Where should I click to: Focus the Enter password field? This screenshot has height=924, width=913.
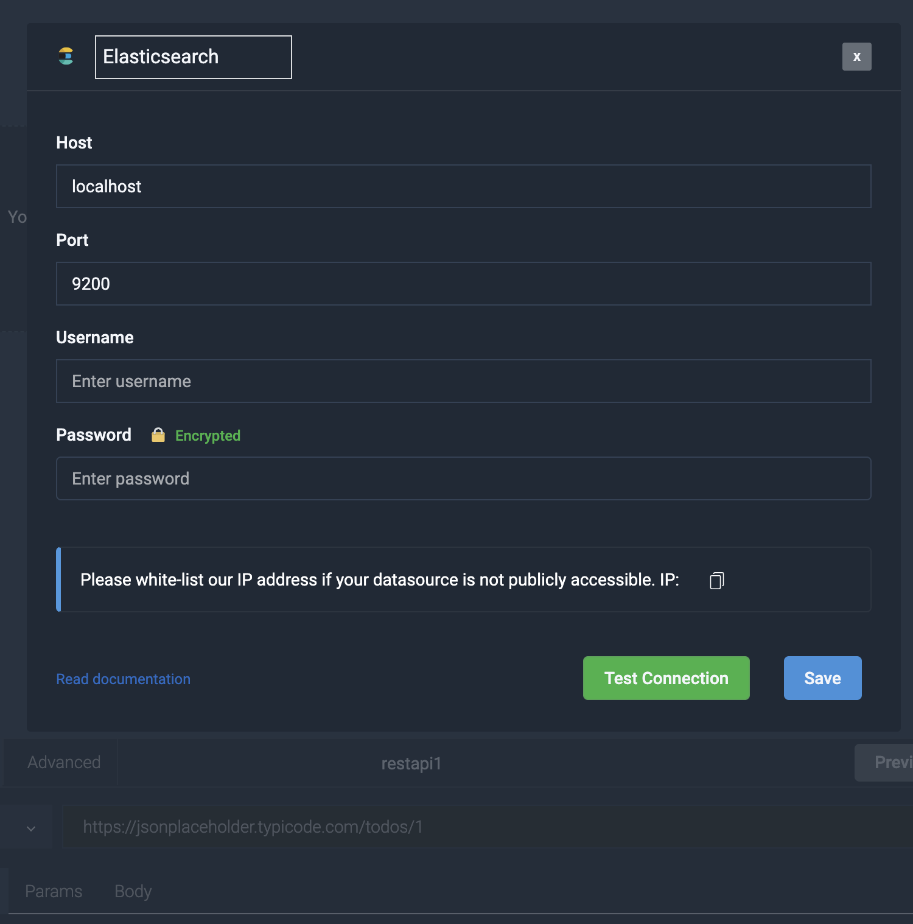[x=463, y=478]
